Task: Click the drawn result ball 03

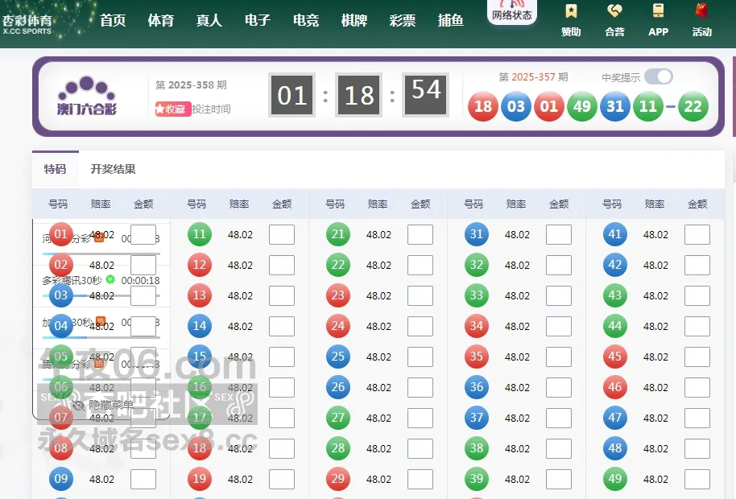Action: click(516, 106)
